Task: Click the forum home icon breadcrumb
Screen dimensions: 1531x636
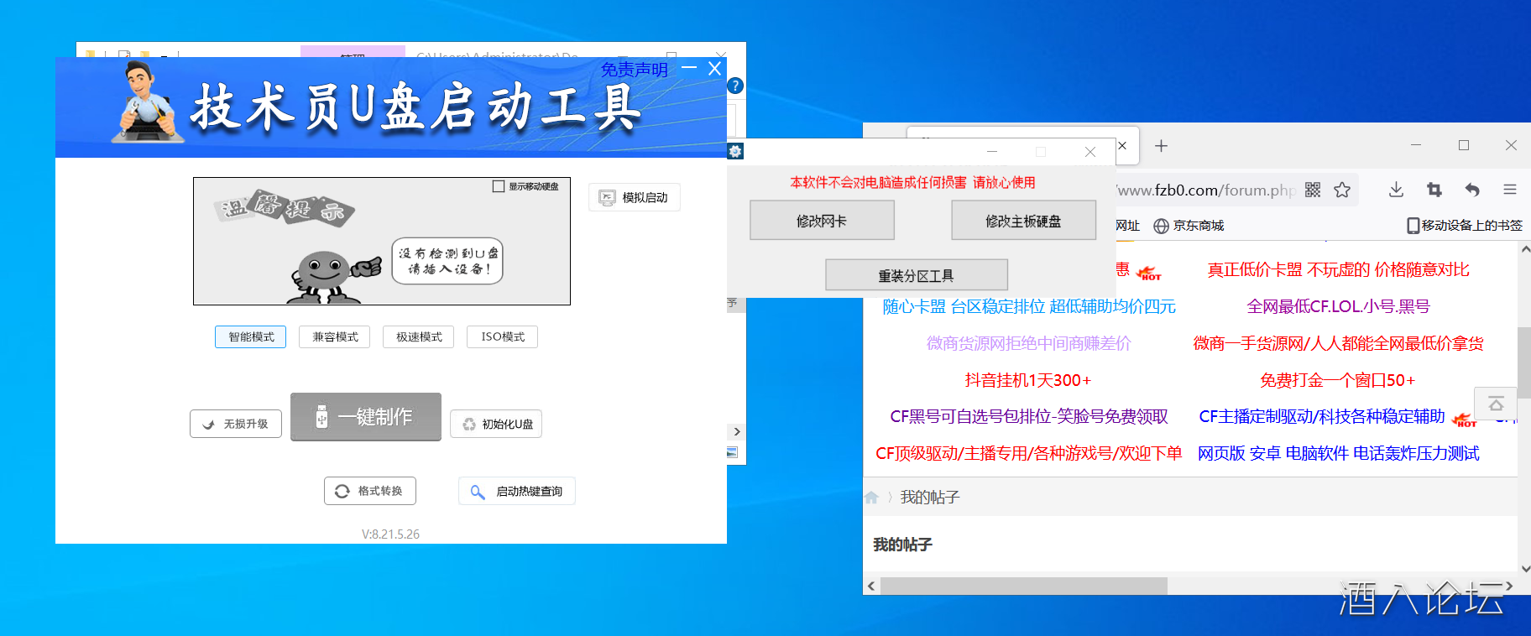Action: pyautogui.click(x=871, y=498)
